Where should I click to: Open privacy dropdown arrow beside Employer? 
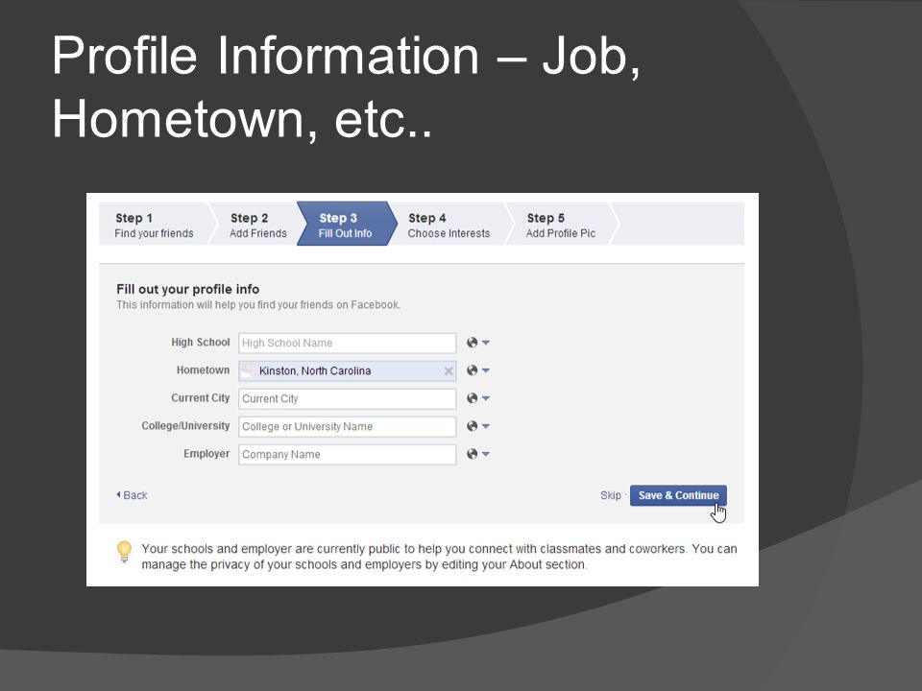tap(486, 454)
